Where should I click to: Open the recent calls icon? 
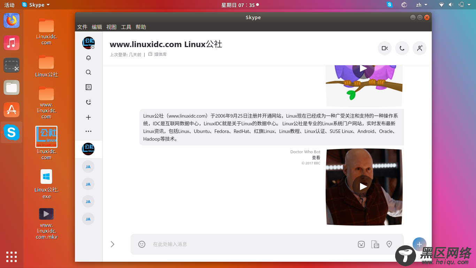coord(89,102)
